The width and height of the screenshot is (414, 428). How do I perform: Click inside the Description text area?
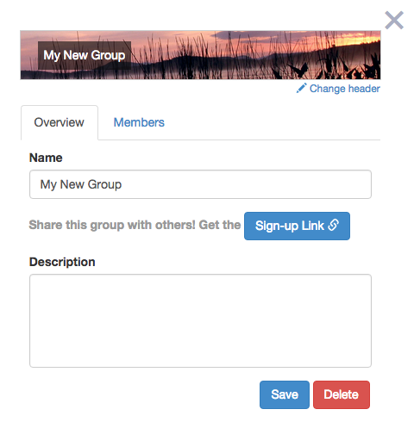point(200,320)
